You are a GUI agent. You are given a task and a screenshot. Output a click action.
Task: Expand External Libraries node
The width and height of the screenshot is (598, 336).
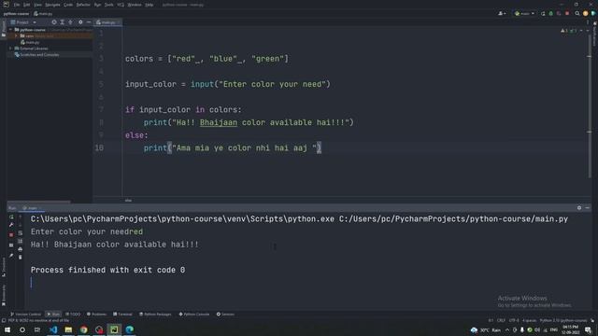(10, 49)
